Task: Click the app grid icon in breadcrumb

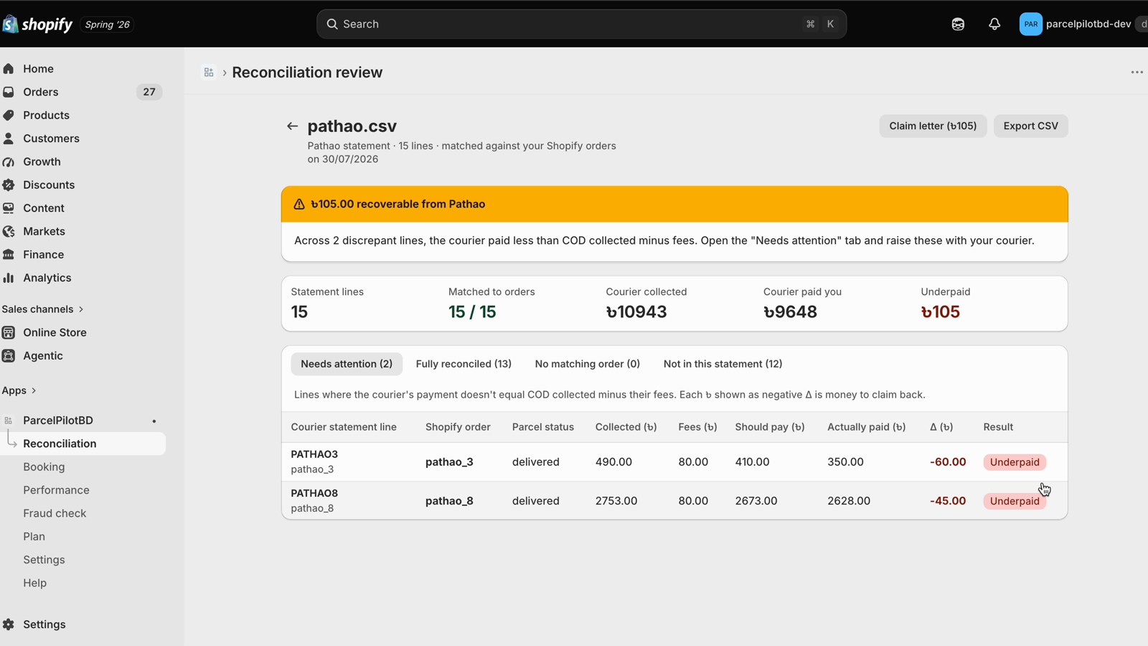Action: (209, 72)
